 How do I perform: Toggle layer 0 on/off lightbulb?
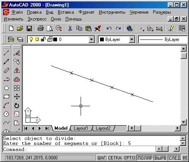click(x=31, y=39)
